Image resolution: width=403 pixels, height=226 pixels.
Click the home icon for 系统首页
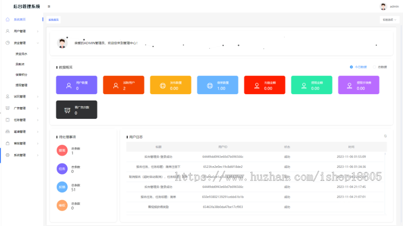(x=8, y=20)
